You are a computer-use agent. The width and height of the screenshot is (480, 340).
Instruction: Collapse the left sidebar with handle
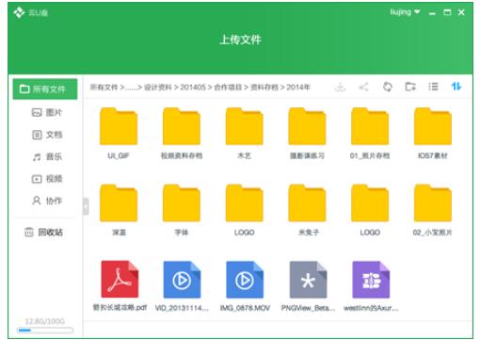[86, 206]
